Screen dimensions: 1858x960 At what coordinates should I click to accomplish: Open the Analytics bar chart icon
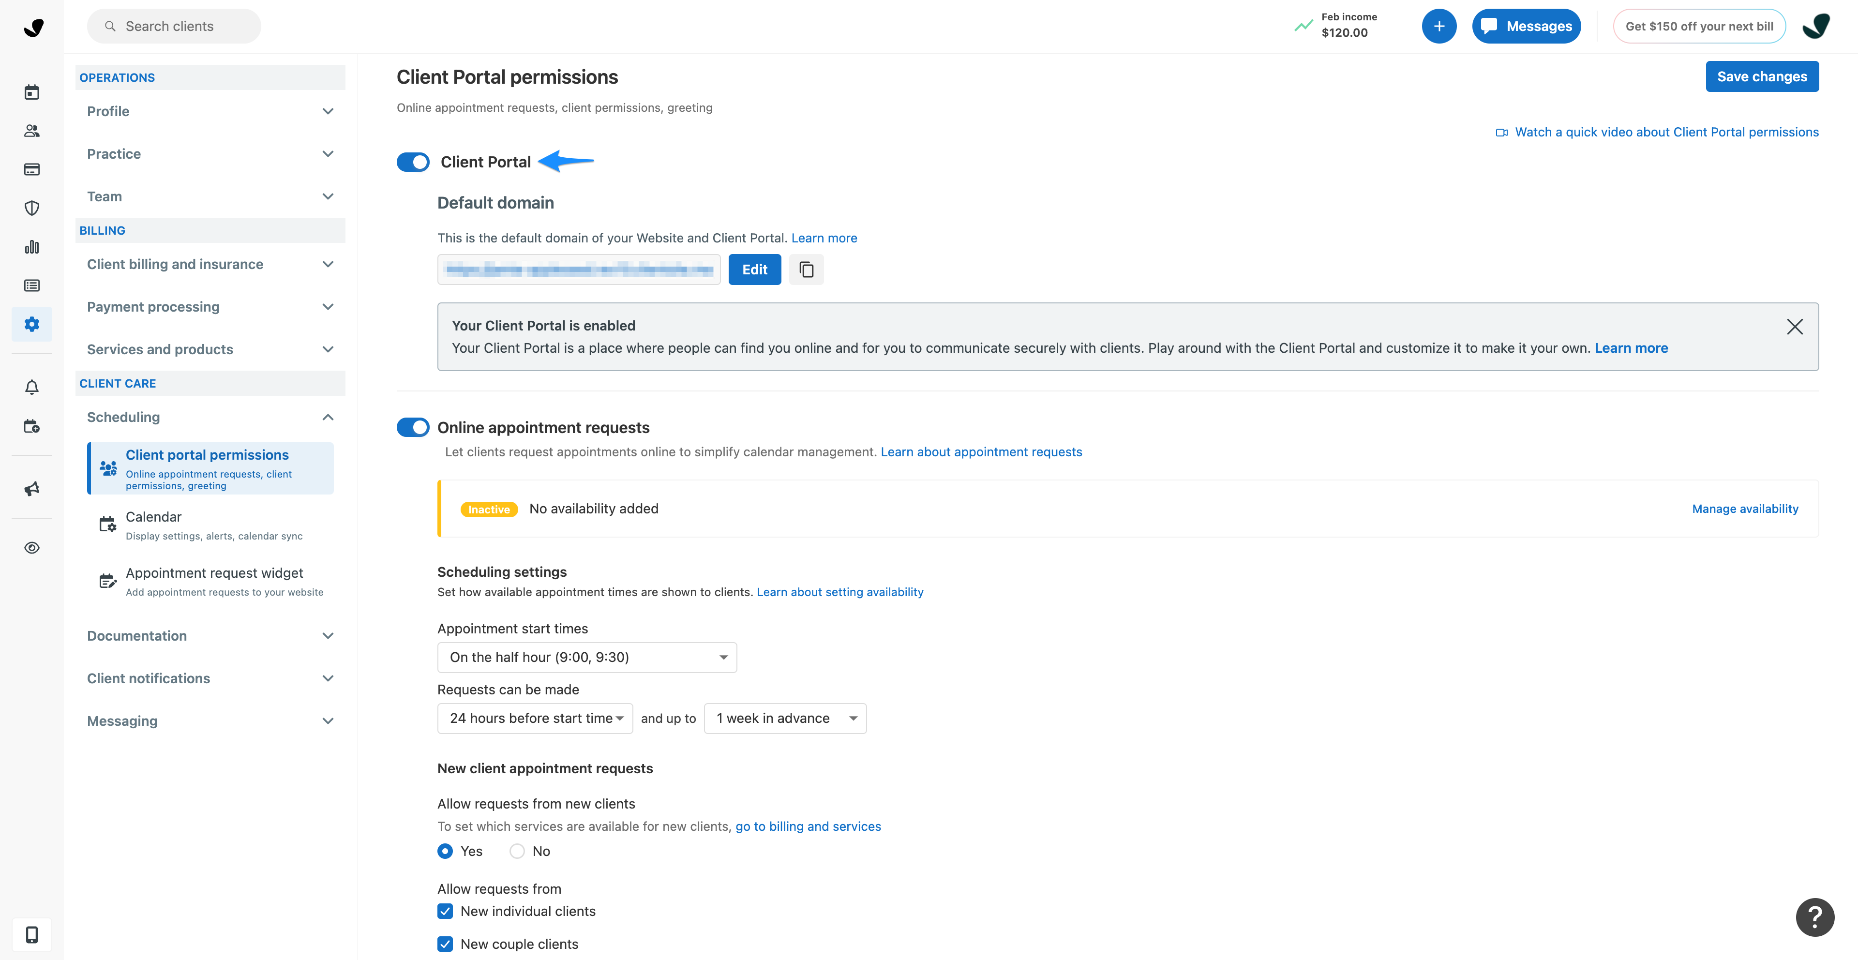pos(32,247)
